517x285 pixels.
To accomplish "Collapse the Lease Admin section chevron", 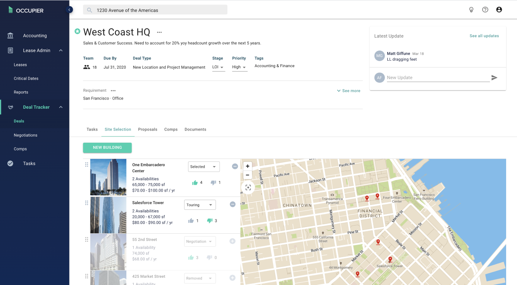I will (61, 51).
